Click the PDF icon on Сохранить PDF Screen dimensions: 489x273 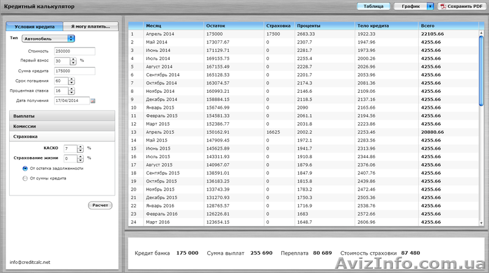point(443,6)
